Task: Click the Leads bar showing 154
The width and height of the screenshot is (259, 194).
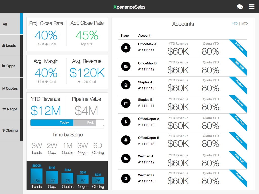Action: 37,176
